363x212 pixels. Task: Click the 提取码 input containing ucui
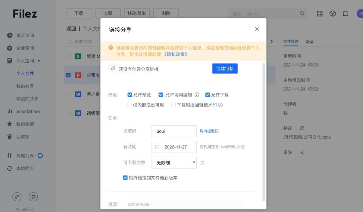click(174, 131)
